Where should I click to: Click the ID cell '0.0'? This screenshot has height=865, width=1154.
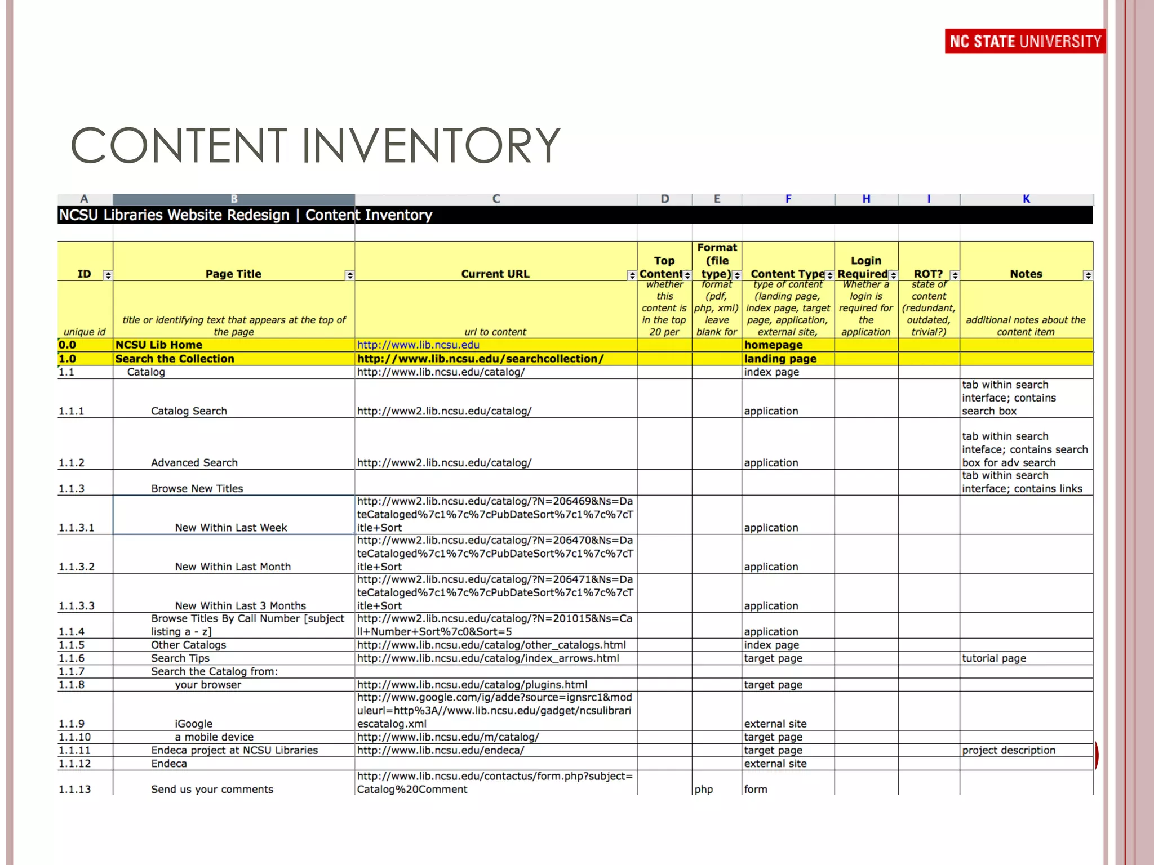(85, 345)
